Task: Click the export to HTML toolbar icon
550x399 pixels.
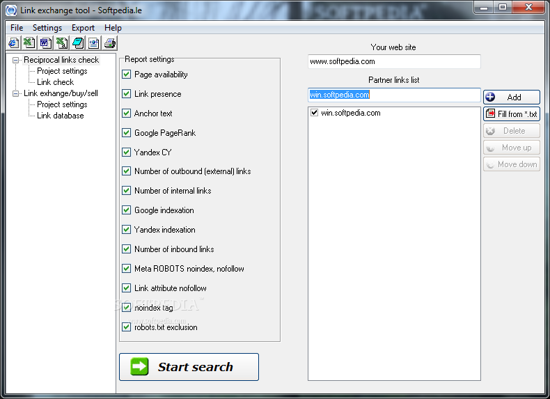Action: tap(14, 43)
